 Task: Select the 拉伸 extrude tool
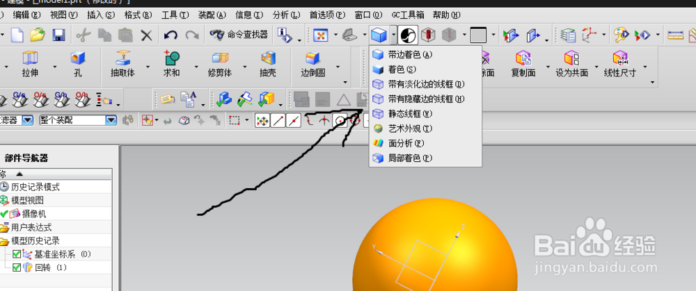coord(31,65)
